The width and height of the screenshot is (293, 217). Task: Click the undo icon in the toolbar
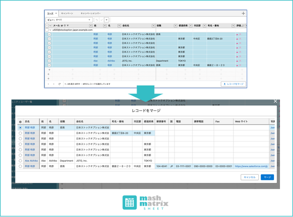click(x=96, y=20)
